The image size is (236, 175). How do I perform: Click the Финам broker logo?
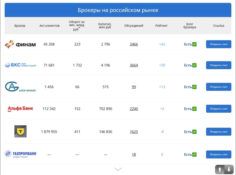pos(20,44)
